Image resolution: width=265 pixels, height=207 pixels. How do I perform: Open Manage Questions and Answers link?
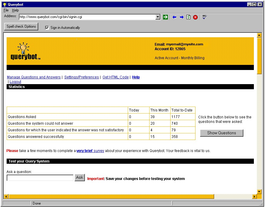(x=34, y=77)
